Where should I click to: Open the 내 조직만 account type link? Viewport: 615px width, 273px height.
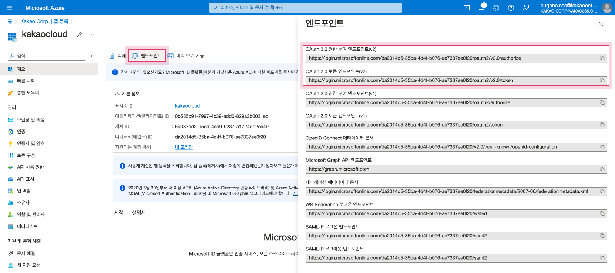click(184, 147)
